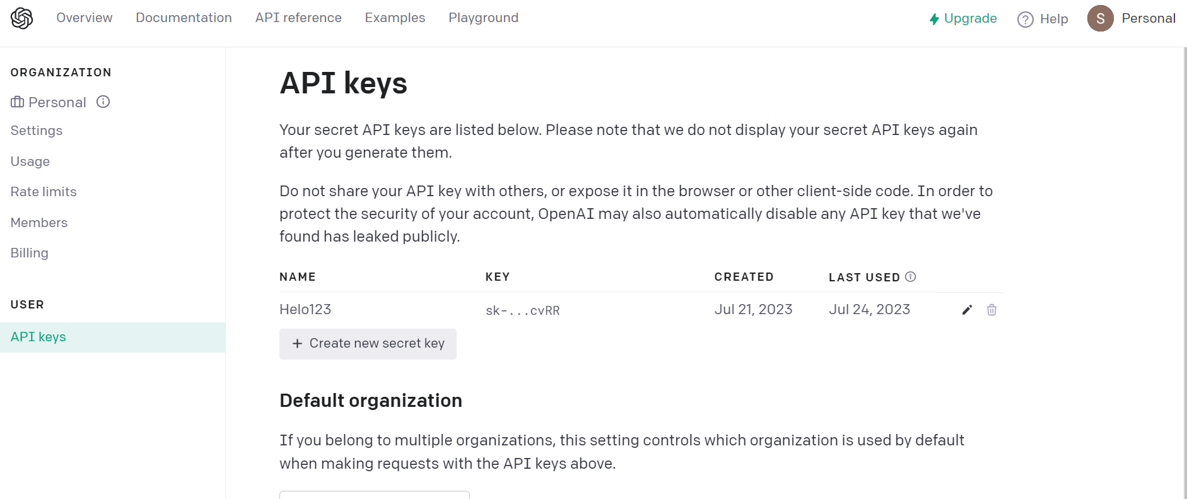Click the edit pencil icon for Helo123

pyautogui.click(x=967, y=310)
